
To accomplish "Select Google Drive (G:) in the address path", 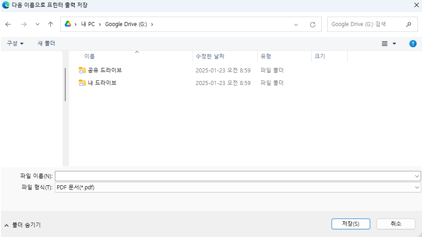I will coord(126,24).
